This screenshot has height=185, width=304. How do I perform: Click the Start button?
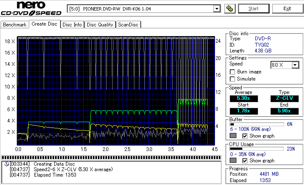click(x=254, y=8)
